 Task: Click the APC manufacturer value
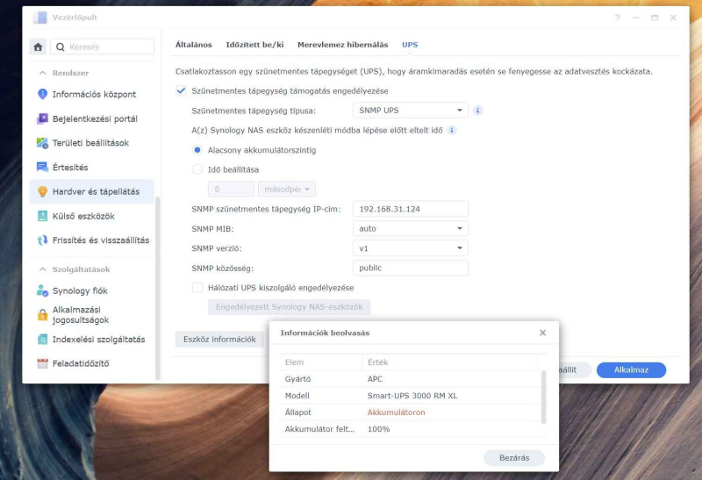tap(375, 379)
